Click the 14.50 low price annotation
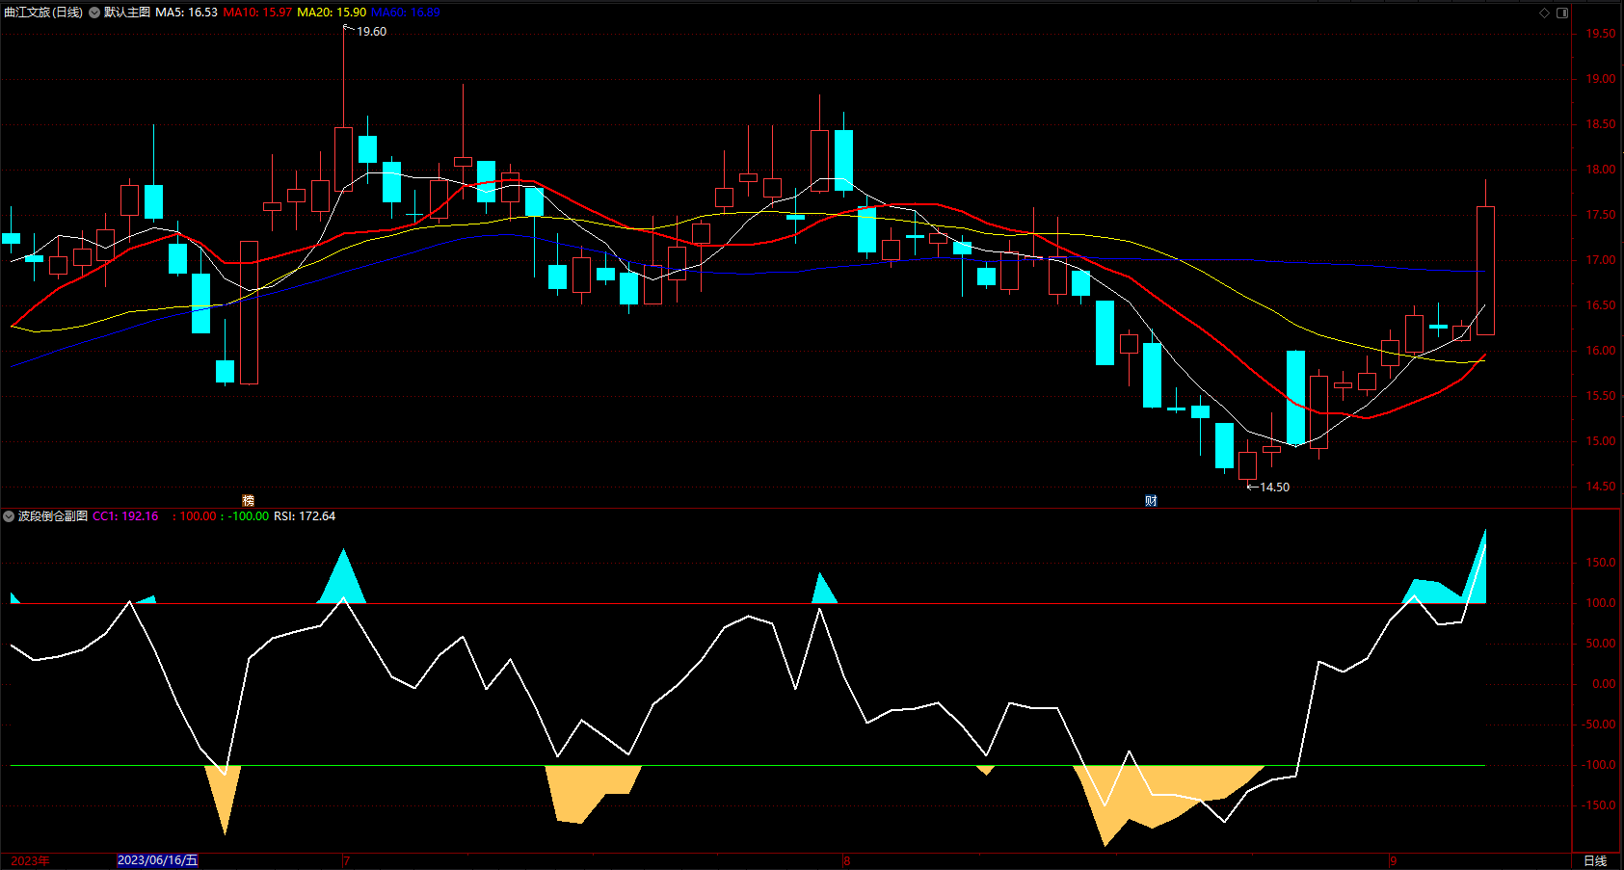The image size is (1624, 870). pos(1274,488)
